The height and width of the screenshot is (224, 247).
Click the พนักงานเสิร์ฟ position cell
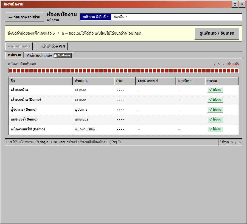pos(93,130)
